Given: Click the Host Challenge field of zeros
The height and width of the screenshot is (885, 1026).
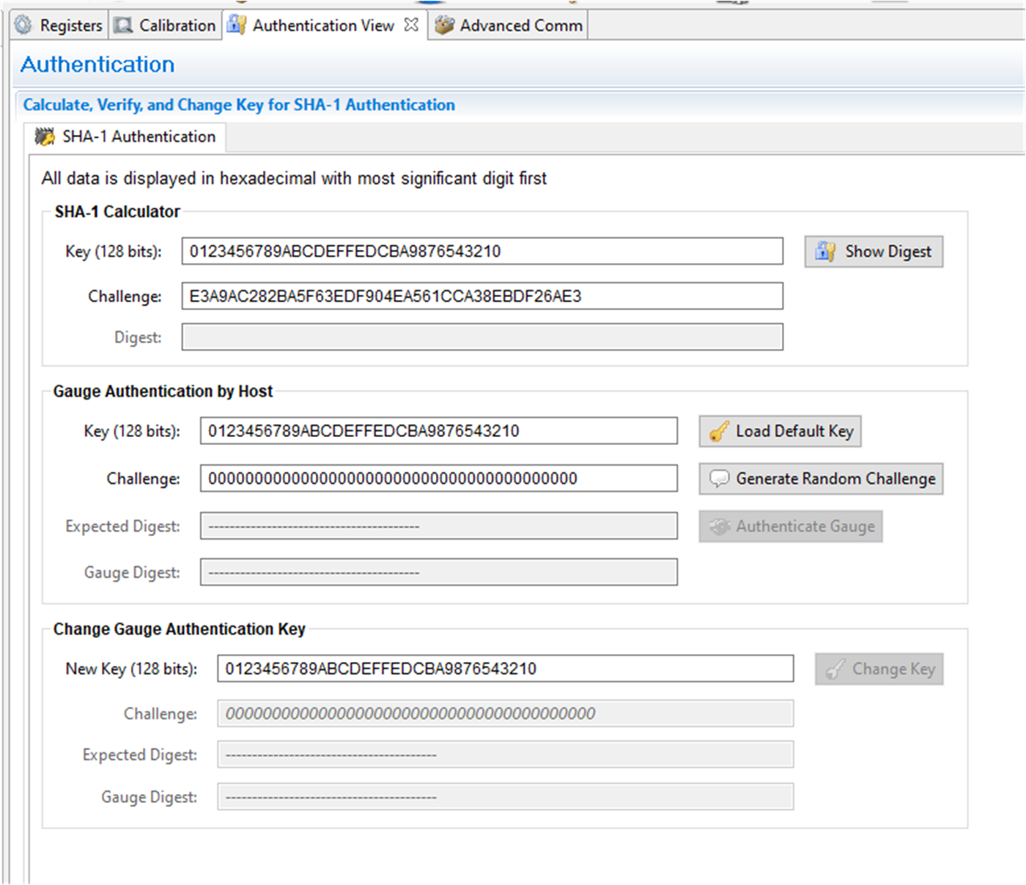Looking at the screenshot, I should coord(438,479).
